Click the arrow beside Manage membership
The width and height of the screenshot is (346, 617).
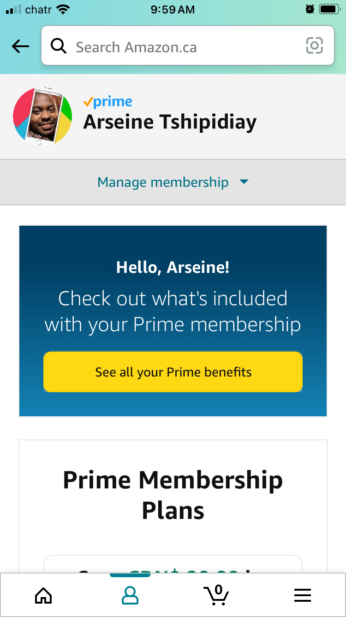click(x=244, y=182)
